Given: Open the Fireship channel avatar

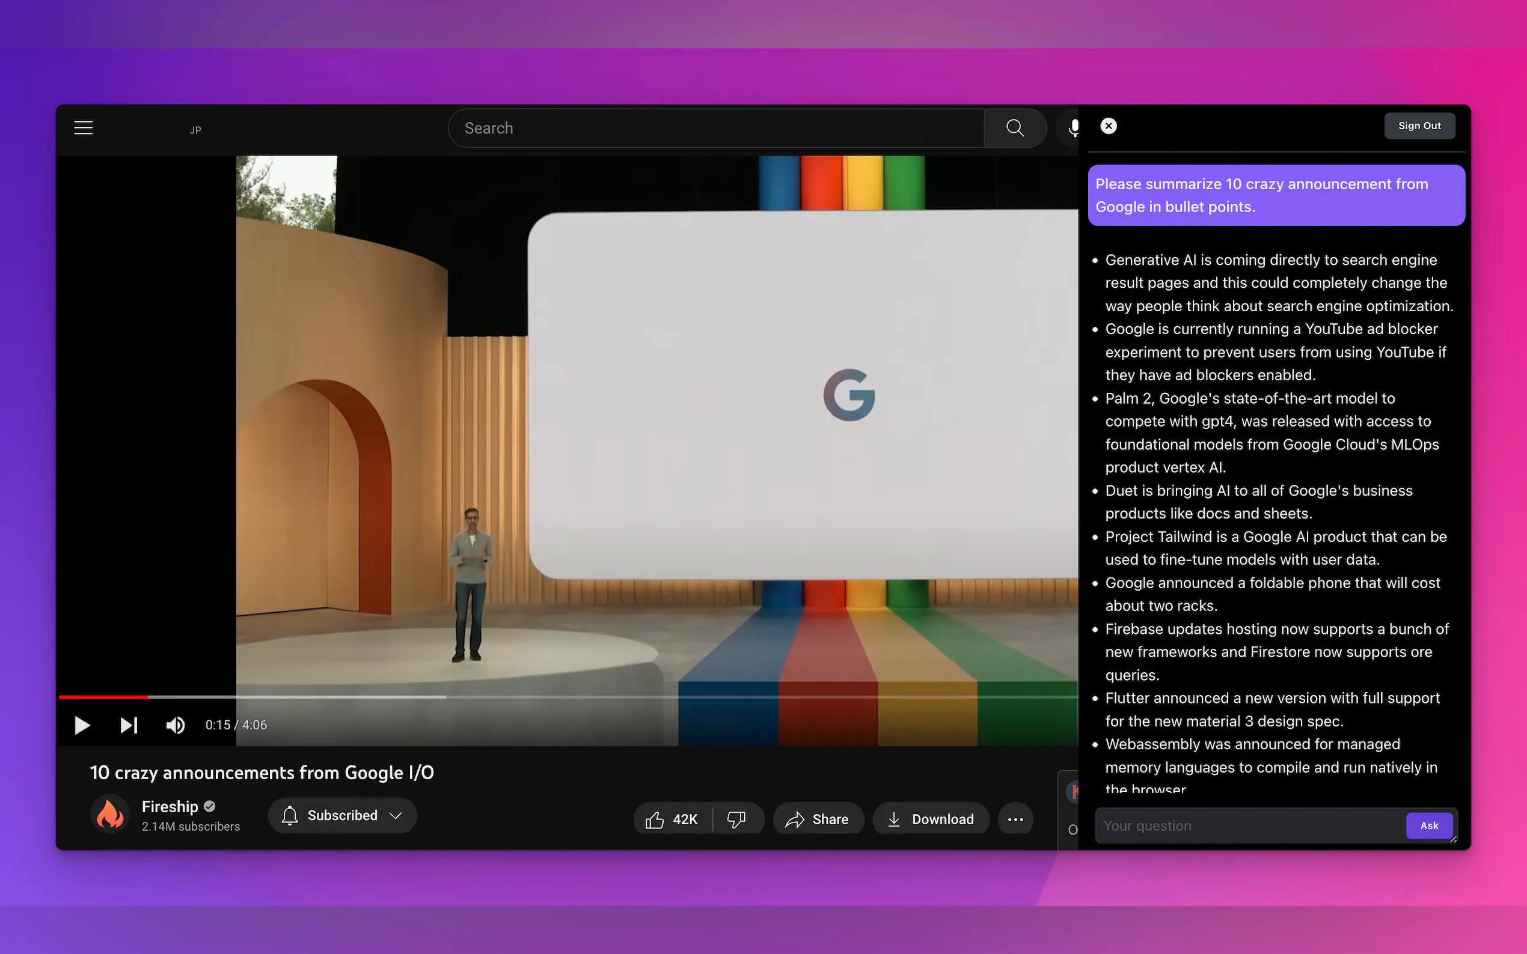Looking at the screenshot, I should click(110, 815).
